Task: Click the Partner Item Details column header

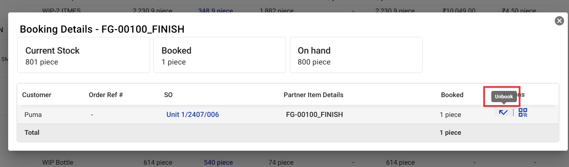Action: pos(313,95)
